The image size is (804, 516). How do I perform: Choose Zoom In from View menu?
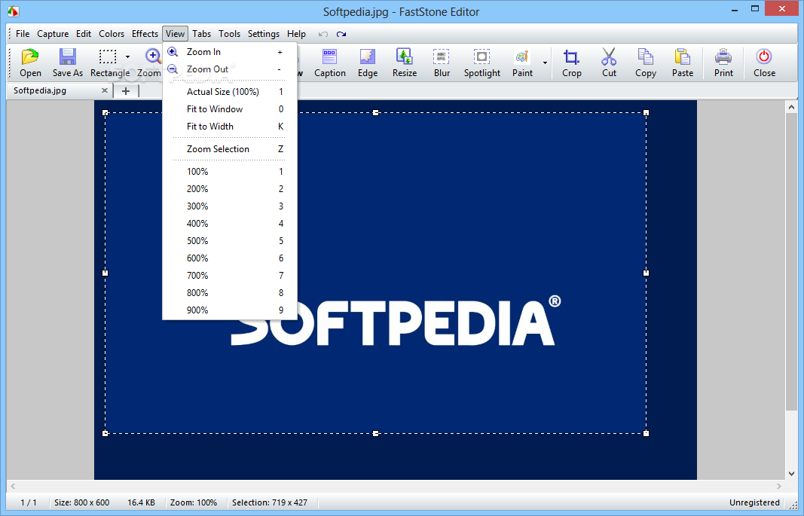tap(230, 52)
